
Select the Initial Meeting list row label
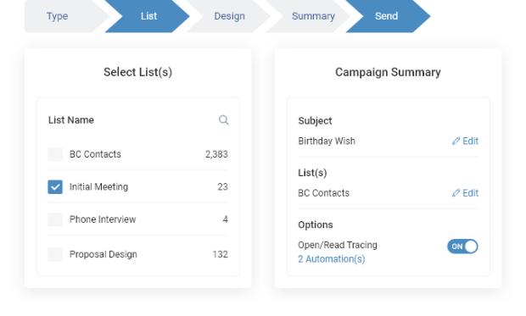pos(98,186)
